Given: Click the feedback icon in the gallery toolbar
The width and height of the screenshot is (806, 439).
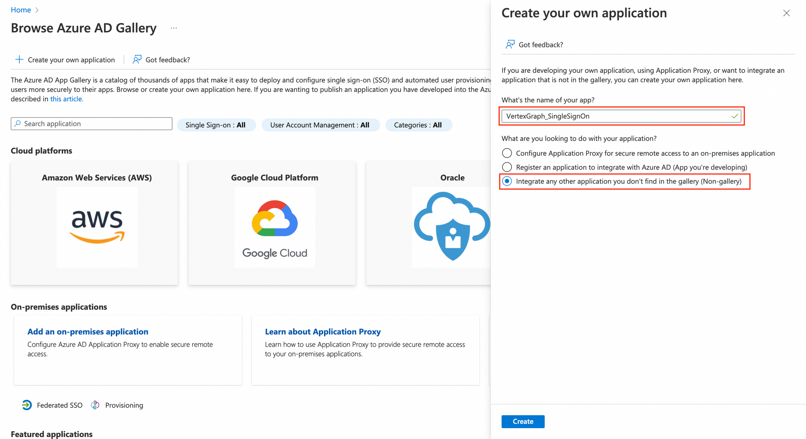Looking at the screenshot, I should point(137,60).
